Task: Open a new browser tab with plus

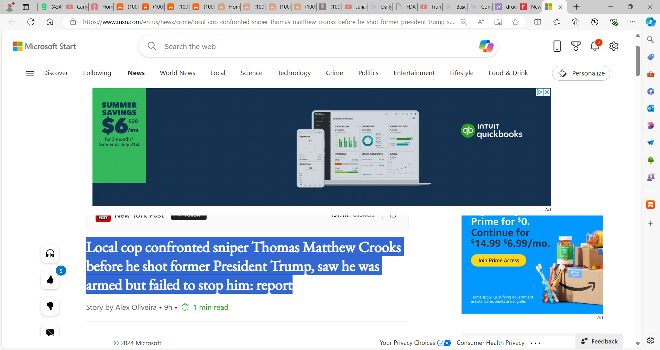Action: 576,7
